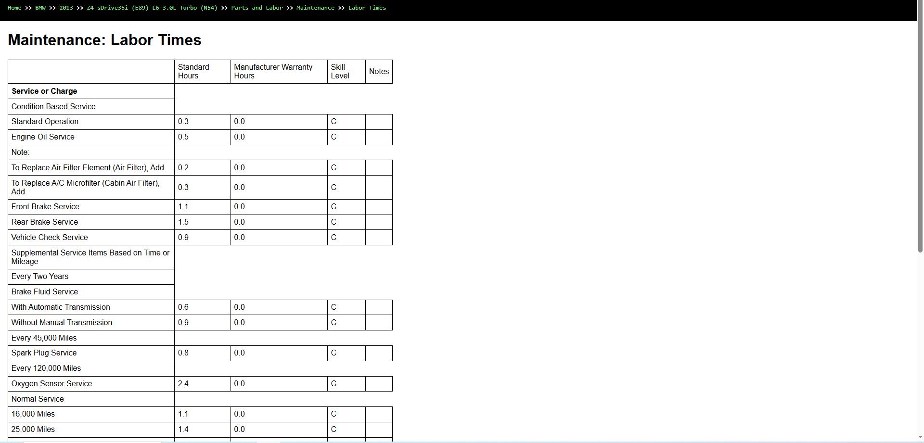The height and width of the screenshot is (443, 924).
Task: Click the Notes cell for Vehicle Check Service
Action: (x=379, y=238)
